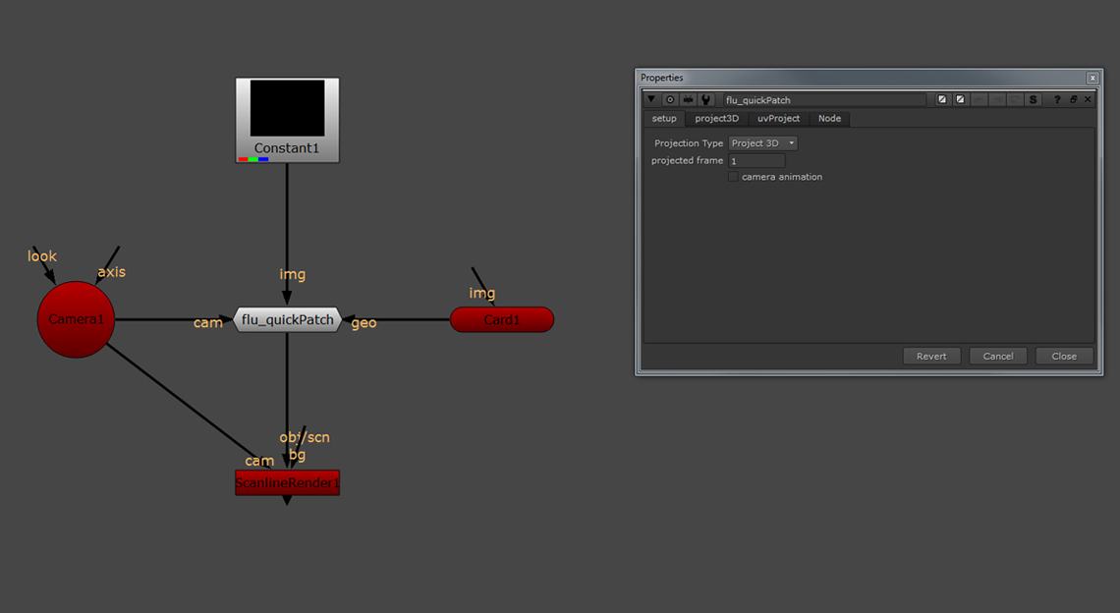This screenshot has width=1120, height=613.
Task: Click the projected frame input field
Action: [756, 161]
